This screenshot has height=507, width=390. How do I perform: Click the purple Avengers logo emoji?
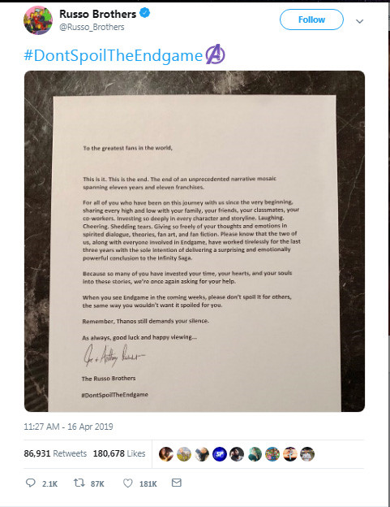[x=215, y=54]
